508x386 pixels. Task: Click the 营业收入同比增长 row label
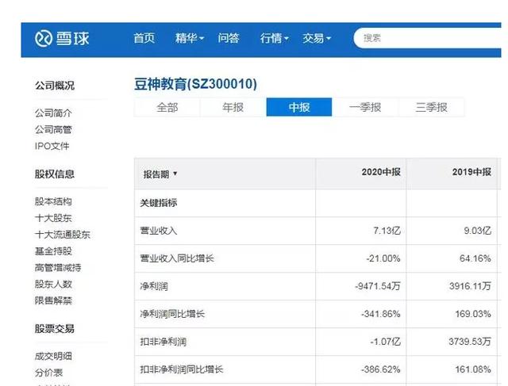(x=177, y=258)
